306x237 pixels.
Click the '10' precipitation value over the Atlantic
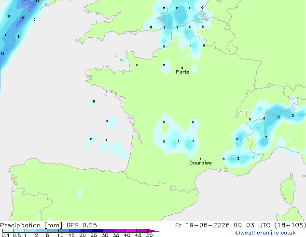[22, 18]
